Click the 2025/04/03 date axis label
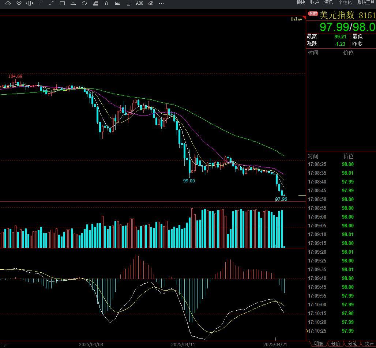Image resolution: width=376 pixels, height=348 pixels. [x=91, y=345]
